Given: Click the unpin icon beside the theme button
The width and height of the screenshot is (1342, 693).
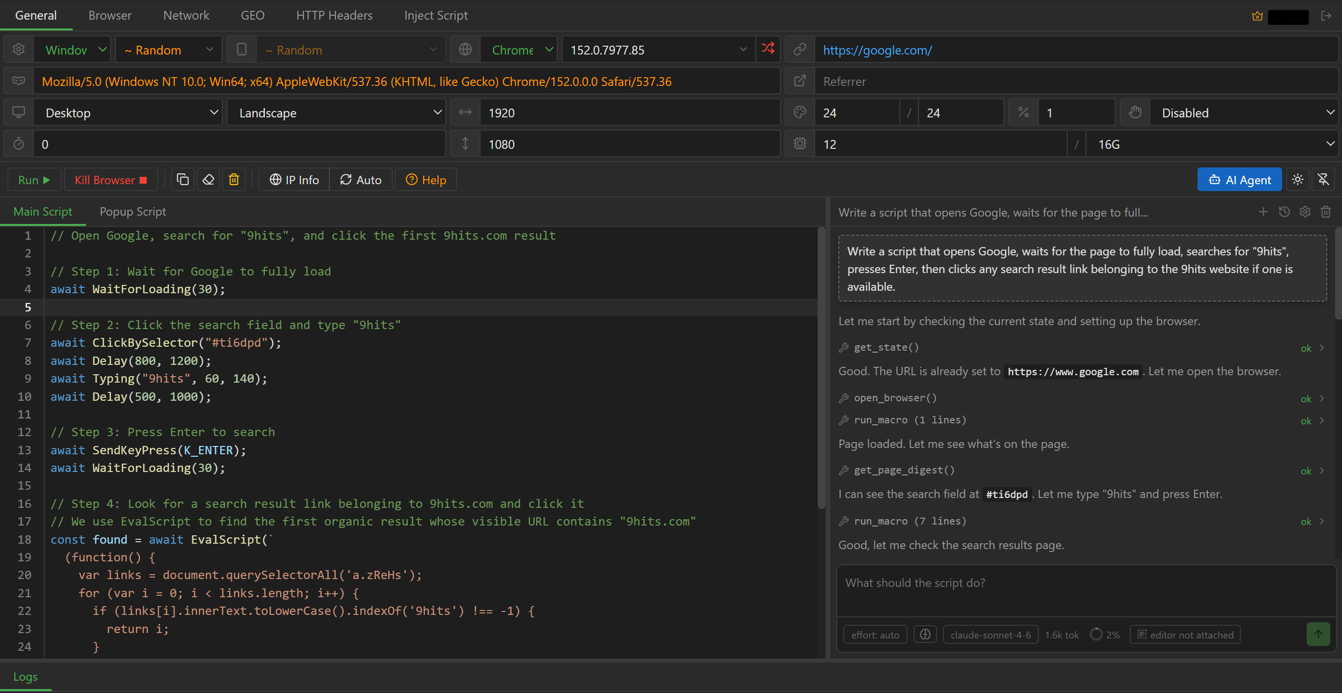Looking at the screenshot, I should coord(1323,180).
